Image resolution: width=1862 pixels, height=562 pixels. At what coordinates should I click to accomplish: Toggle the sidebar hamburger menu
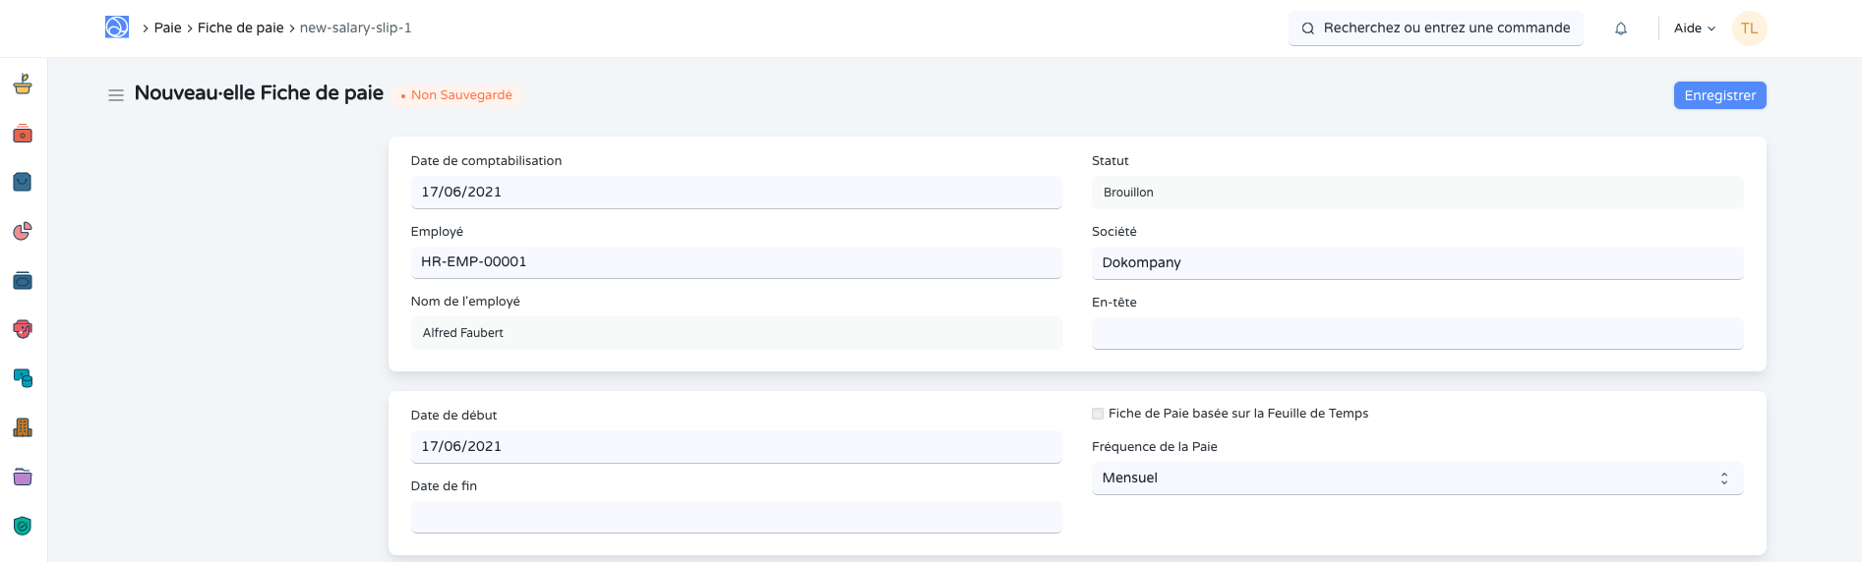pos(116,95)
